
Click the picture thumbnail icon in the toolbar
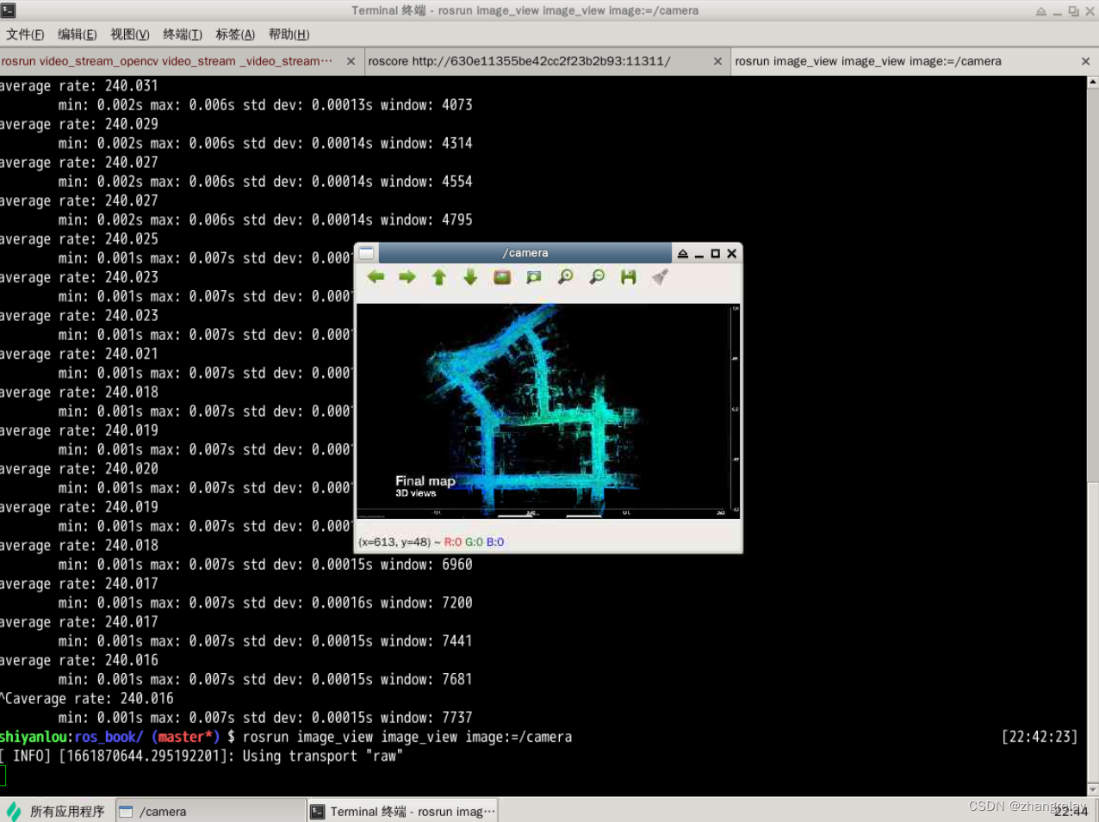502,277
